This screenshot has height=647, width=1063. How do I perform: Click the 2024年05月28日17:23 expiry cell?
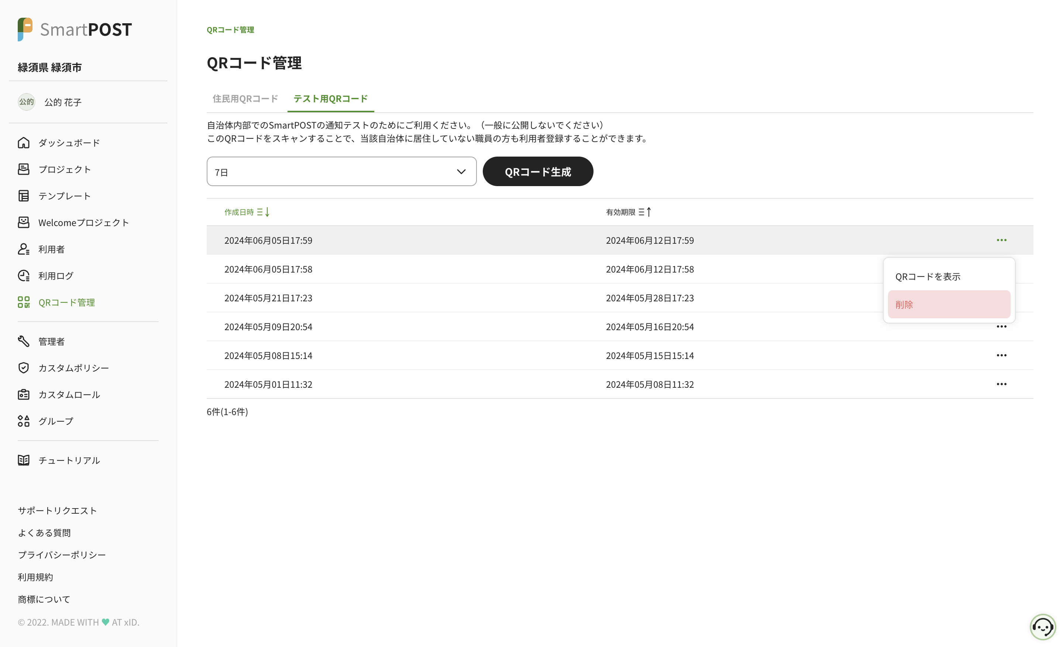click(650, 298)
